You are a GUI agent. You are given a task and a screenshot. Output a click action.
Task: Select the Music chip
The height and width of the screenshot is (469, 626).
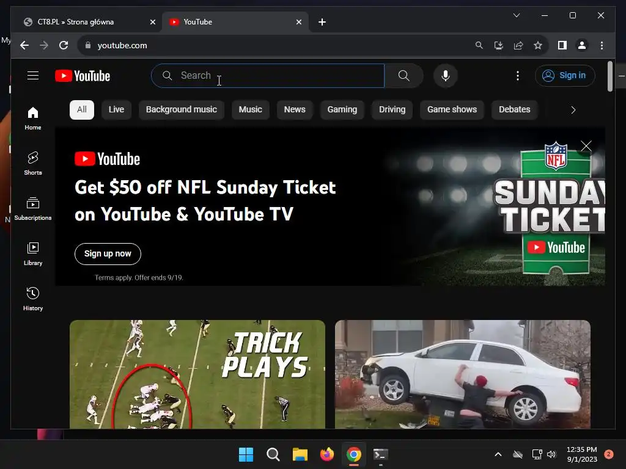pos(250,110)
